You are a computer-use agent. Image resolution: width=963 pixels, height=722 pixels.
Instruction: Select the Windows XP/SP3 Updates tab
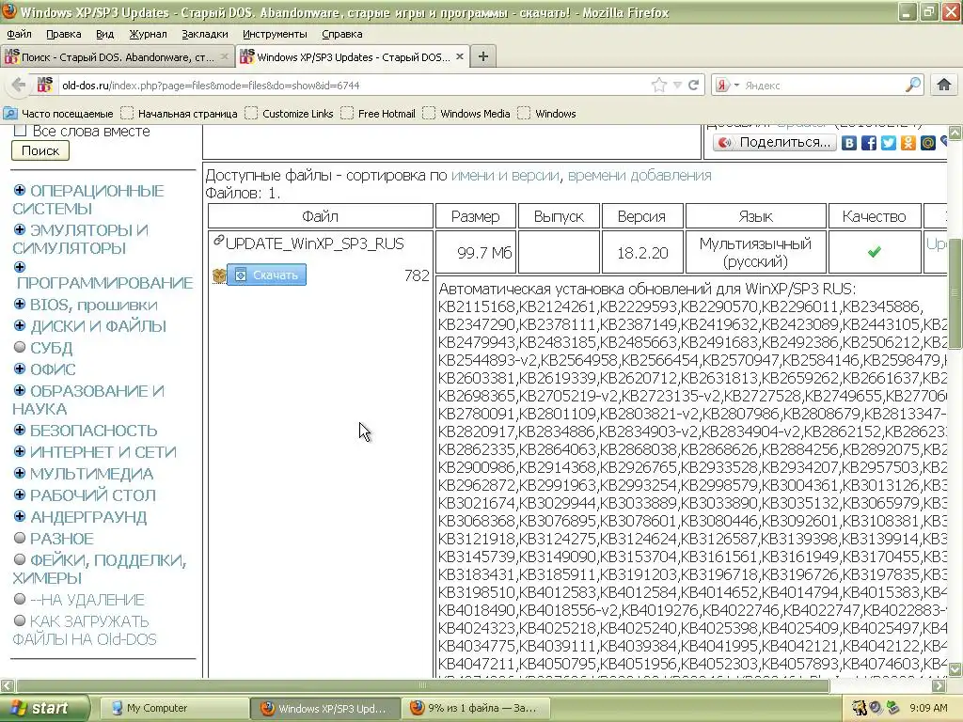pyautogui.click(x=353, y=57)
